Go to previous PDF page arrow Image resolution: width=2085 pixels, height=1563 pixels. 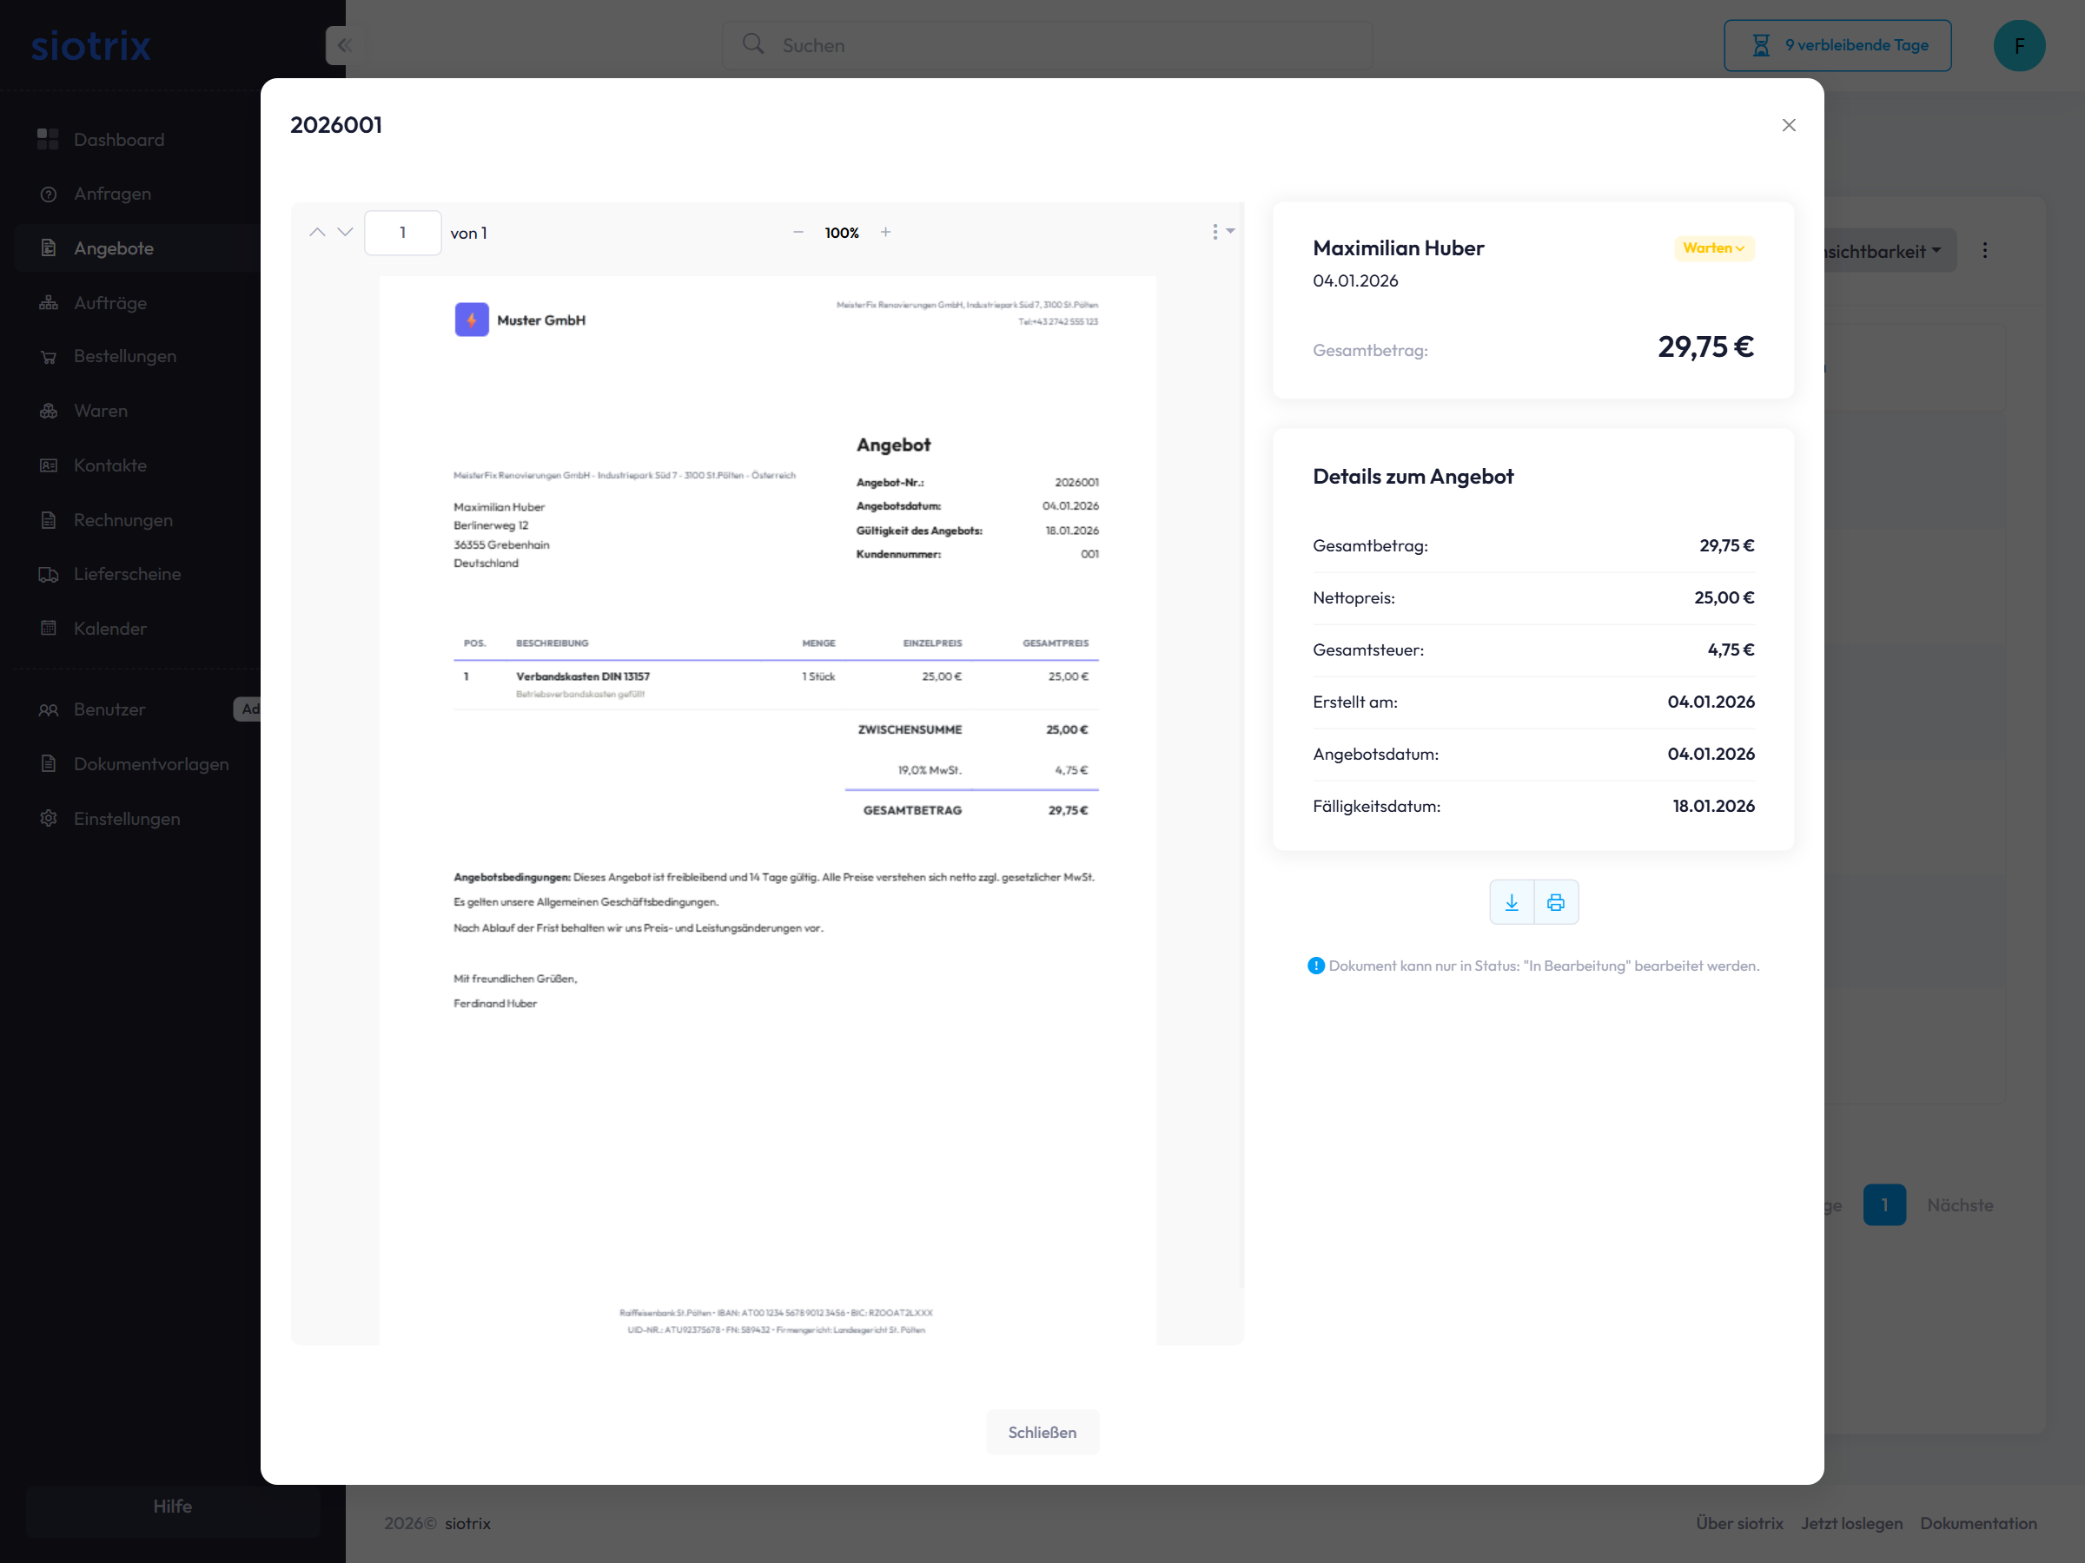(x=318, y=232)
